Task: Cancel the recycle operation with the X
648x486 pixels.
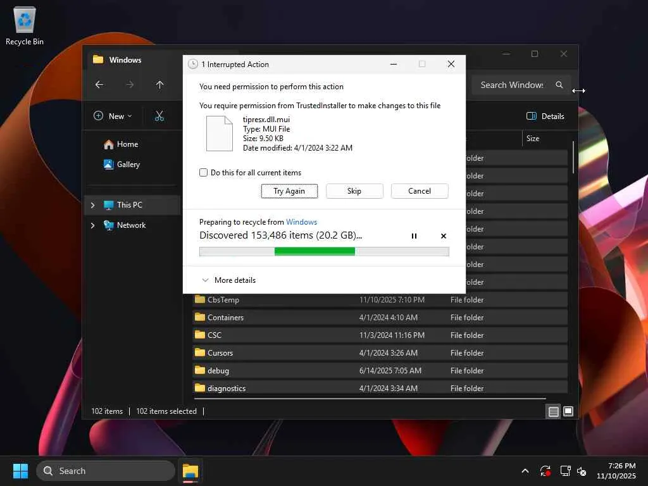Action: tap(444, 236)
